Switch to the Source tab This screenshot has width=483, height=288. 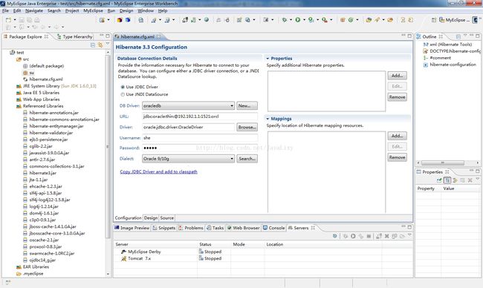pyautogui.click(x=167, y=217)
